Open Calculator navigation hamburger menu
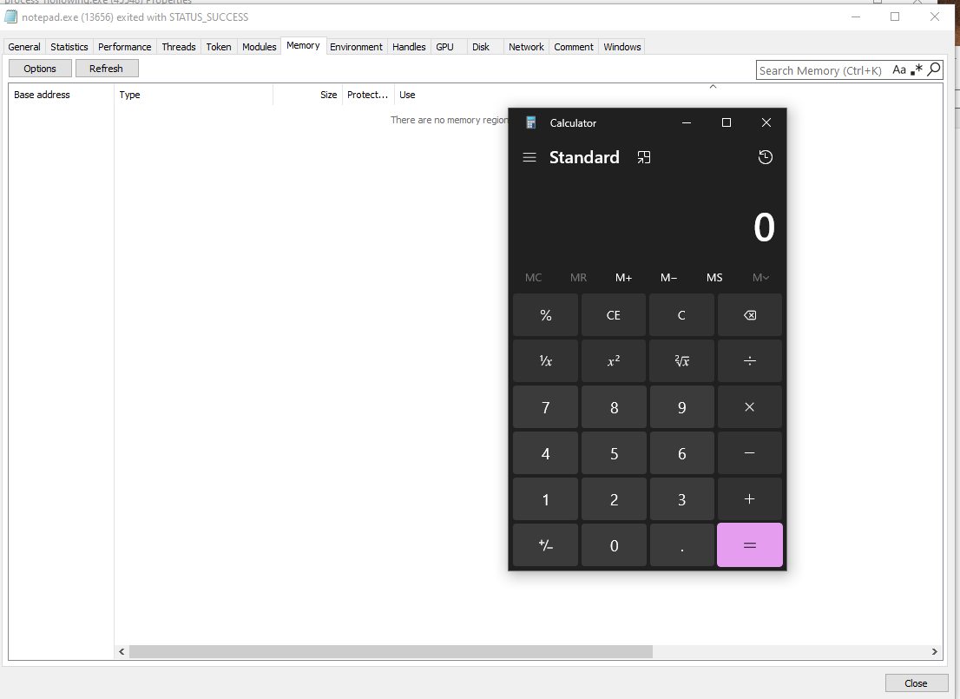Image resolution: width=960 pixels, height=699 pixels. [529, 157]
